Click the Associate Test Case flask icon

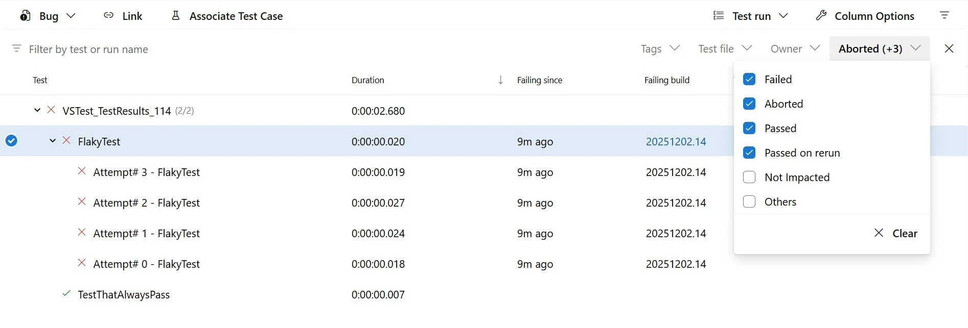176,16
